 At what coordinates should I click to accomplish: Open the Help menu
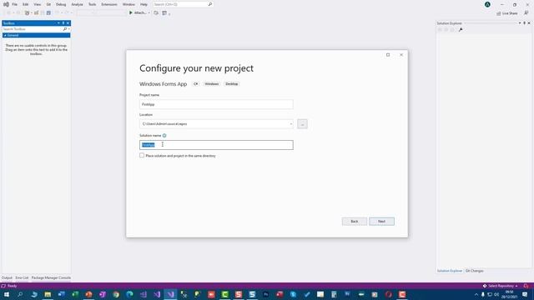[144, 4]
